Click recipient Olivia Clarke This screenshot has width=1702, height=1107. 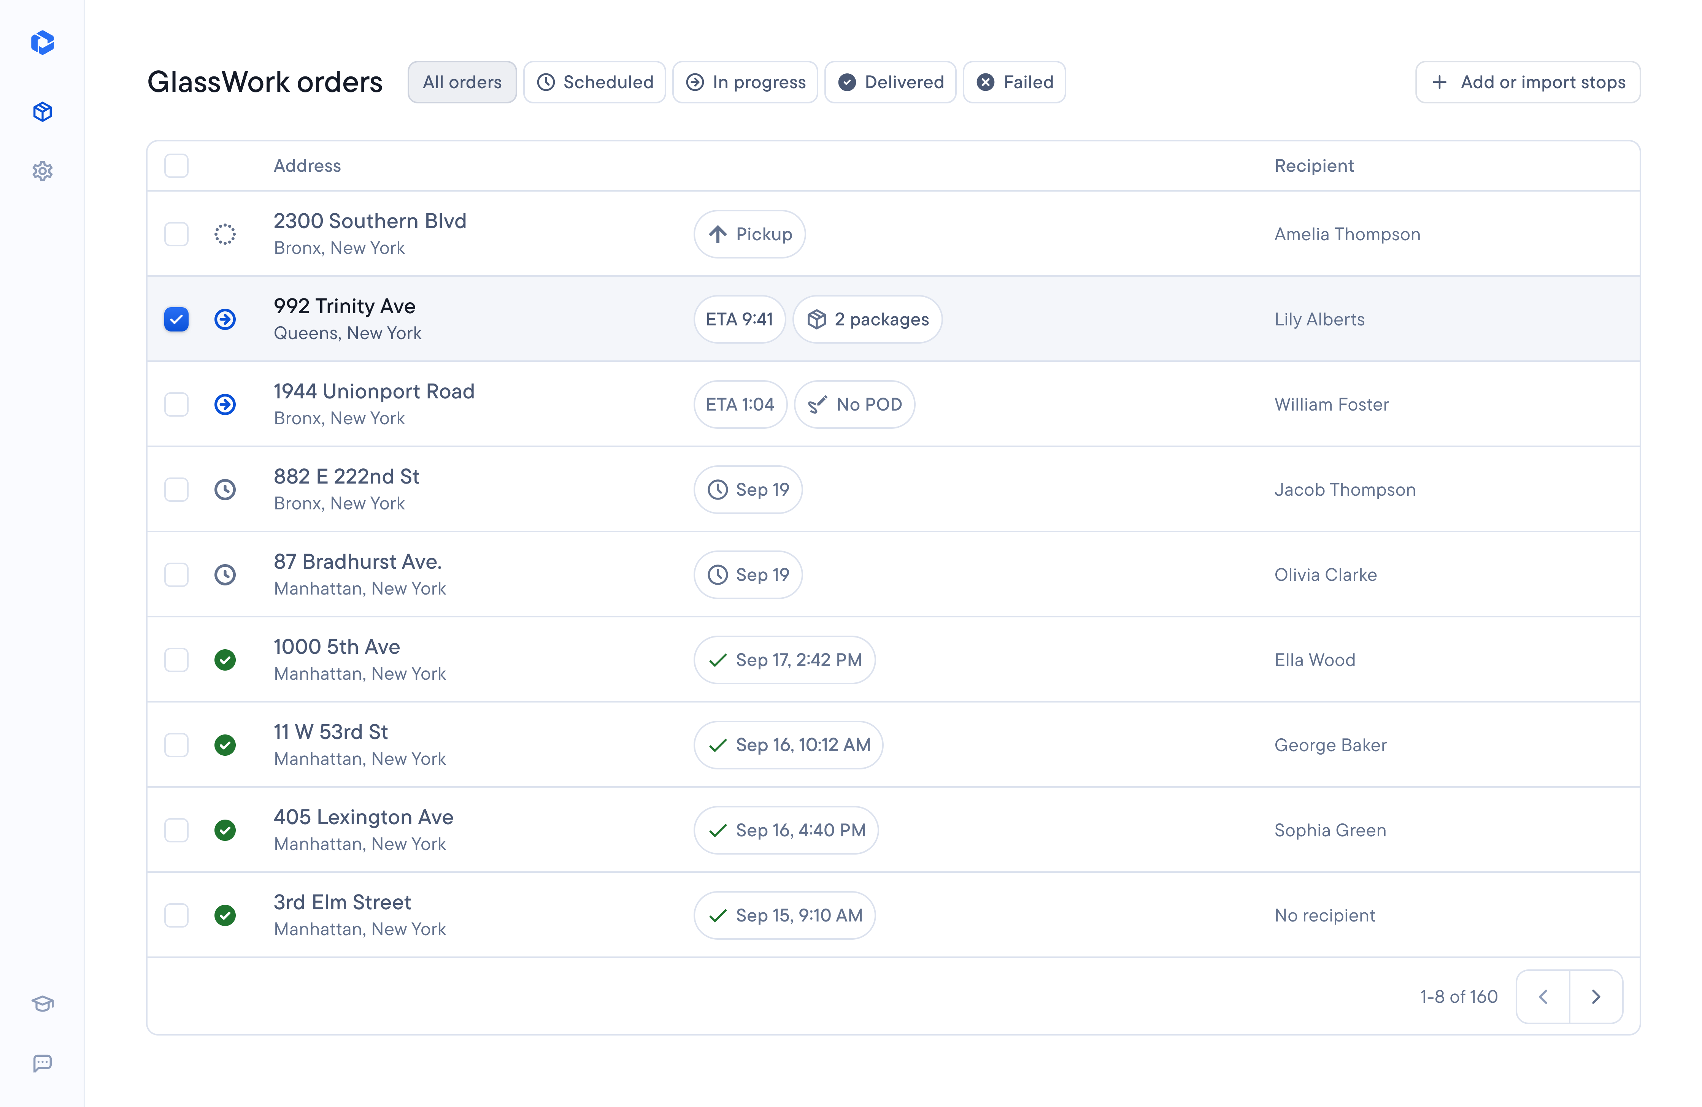[x=1325, y=574]
